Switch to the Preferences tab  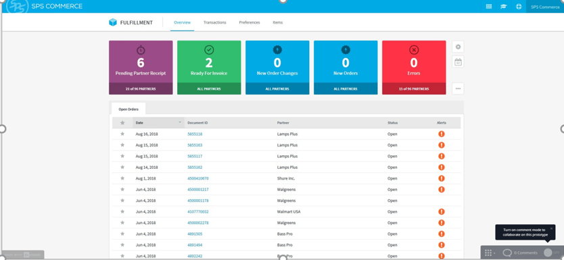[250, 22]
